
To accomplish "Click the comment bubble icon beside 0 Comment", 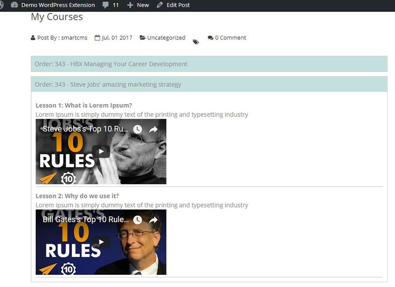I will [x=211, y=38].
